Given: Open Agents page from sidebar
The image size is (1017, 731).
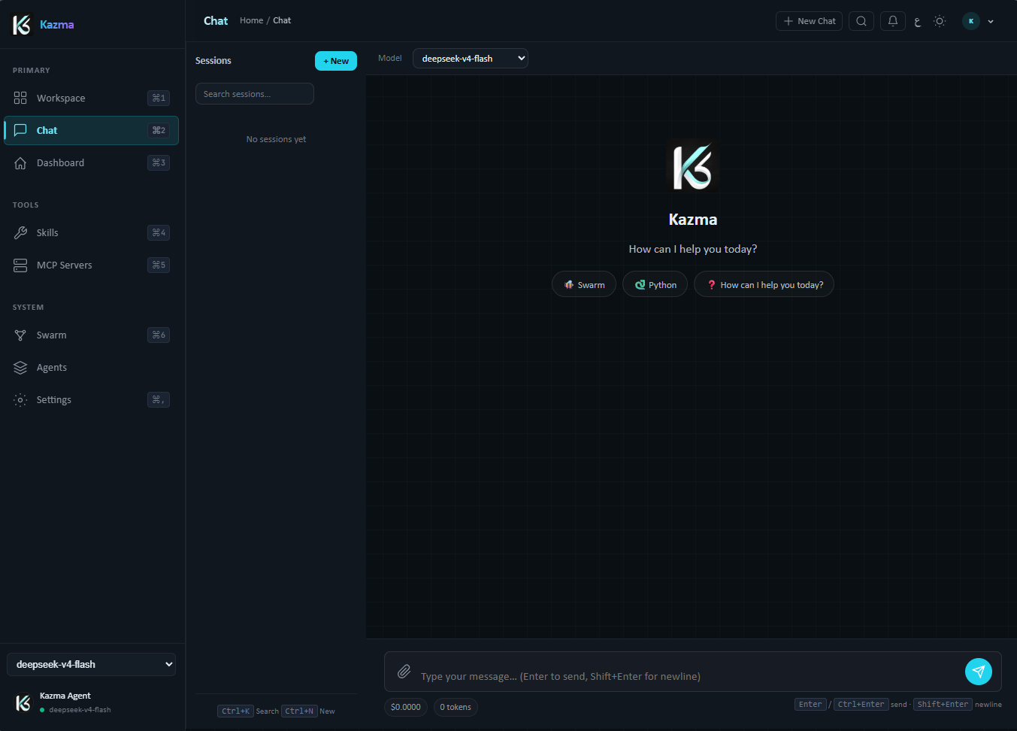Looking at the screenshot, I should pyautogui.click(x=92, y=367).
